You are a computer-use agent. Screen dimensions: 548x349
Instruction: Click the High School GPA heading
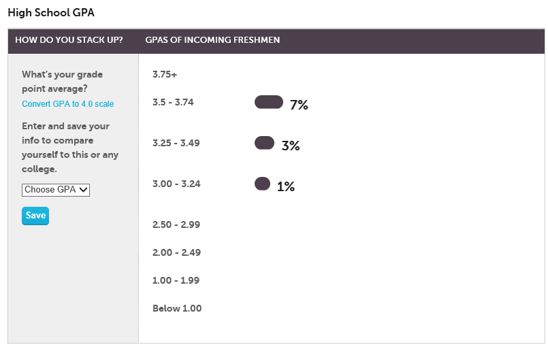(51, 12)
